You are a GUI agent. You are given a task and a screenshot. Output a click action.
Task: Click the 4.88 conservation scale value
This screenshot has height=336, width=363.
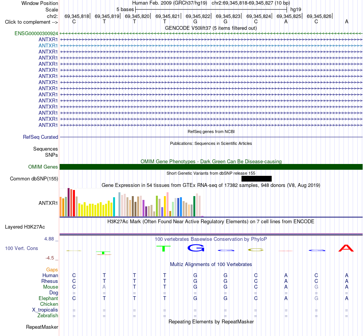point(49,239)
